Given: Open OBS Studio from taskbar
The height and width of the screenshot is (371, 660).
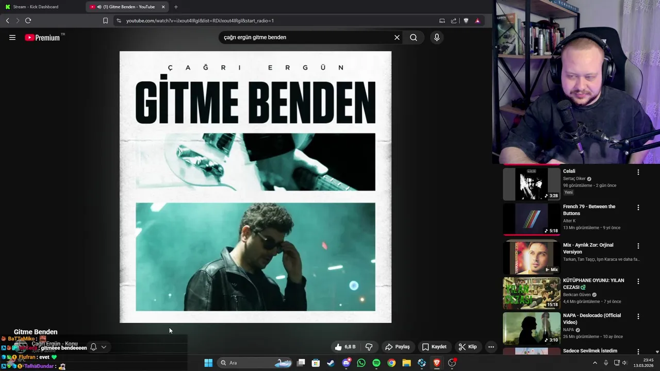Looking at the screenshot, I should (x=452, y=363).
